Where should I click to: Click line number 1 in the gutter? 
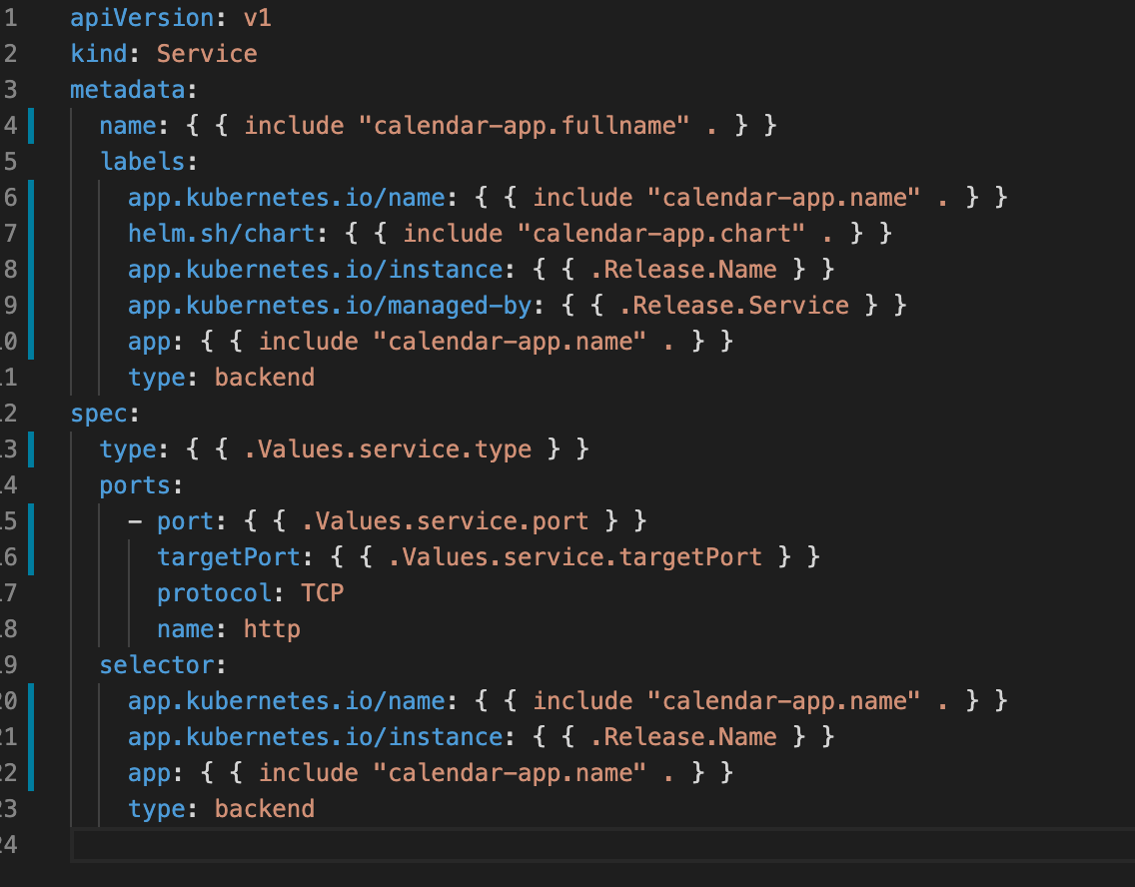pos(10,17)
